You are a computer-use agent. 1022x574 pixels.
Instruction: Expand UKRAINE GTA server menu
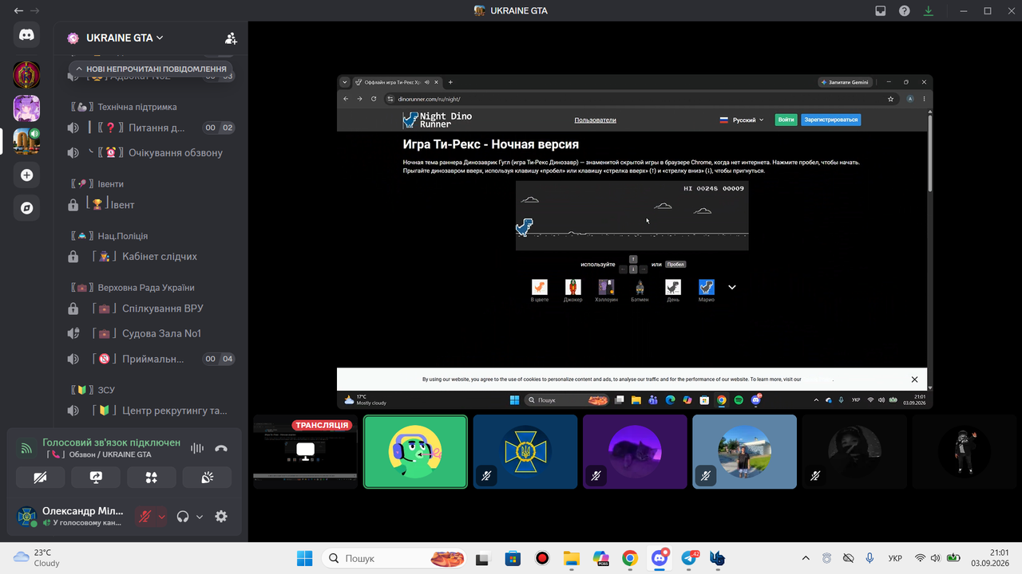(125, 37)
